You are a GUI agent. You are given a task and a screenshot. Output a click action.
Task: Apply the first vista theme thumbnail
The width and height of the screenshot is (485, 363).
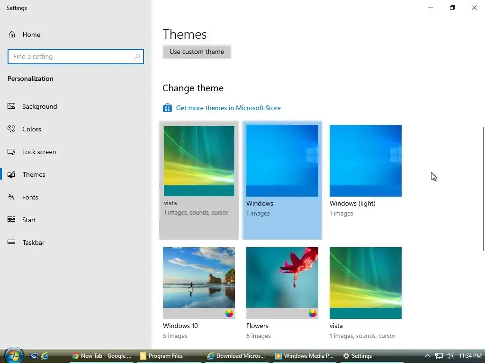199,161
